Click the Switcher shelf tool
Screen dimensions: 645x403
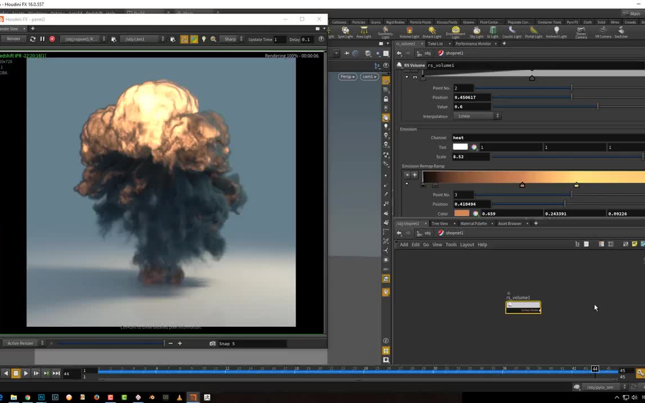tap(621, 32)
